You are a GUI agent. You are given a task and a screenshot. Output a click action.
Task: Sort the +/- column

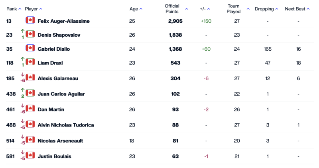[209, 9]
